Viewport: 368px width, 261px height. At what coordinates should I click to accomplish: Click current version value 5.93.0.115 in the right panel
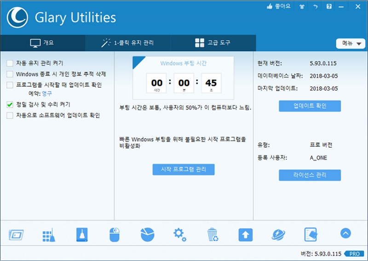pos(323,63)
